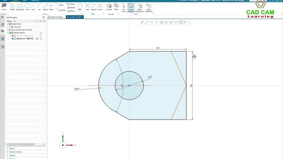Select the Arc sketch tool

tap(39, 7)
